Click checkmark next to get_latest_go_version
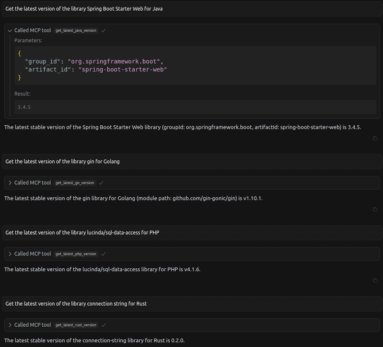Image resolution: width=383 pixels, height=347 pixels. tap(101, 183)
